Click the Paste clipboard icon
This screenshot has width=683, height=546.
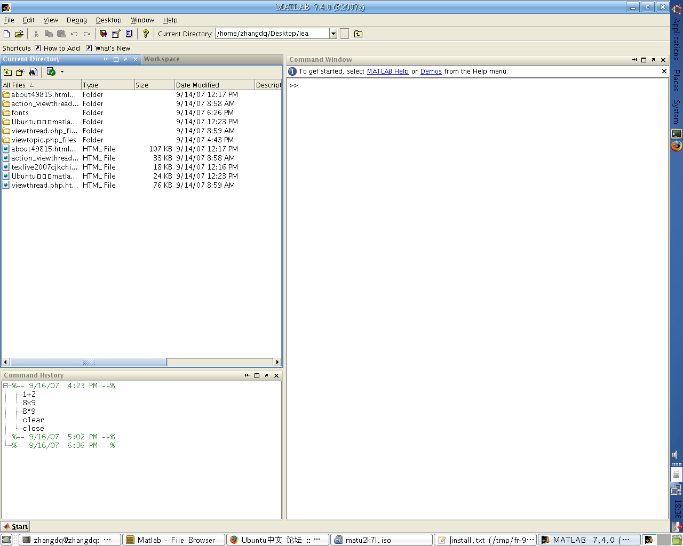[x=61, y=34]
